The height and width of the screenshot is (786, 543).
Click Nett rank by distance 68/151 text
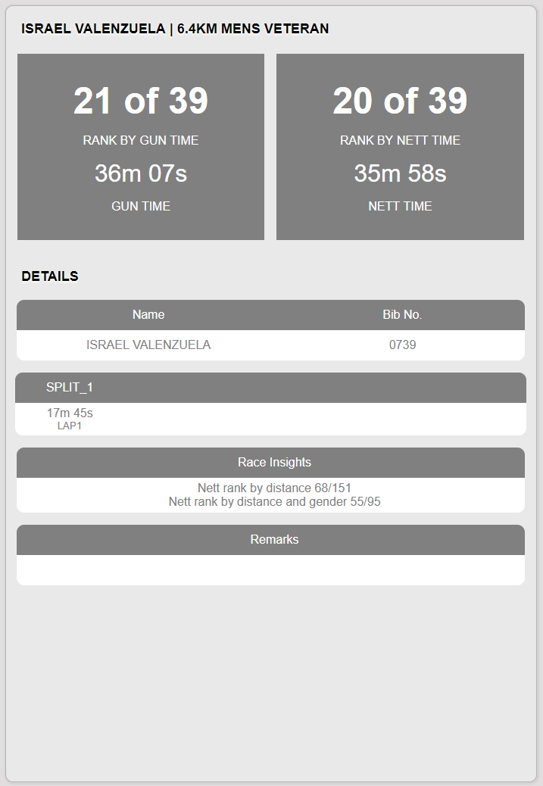coord(274,488)
